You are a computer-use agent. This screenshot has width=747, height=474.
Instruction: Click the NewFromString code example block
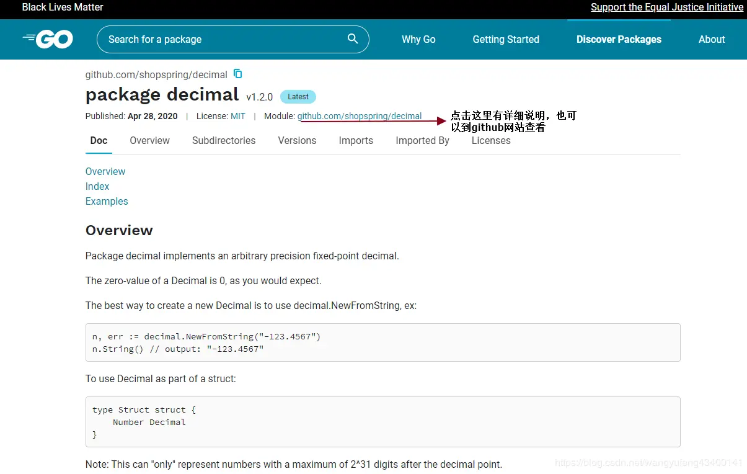tap(383, 342)
